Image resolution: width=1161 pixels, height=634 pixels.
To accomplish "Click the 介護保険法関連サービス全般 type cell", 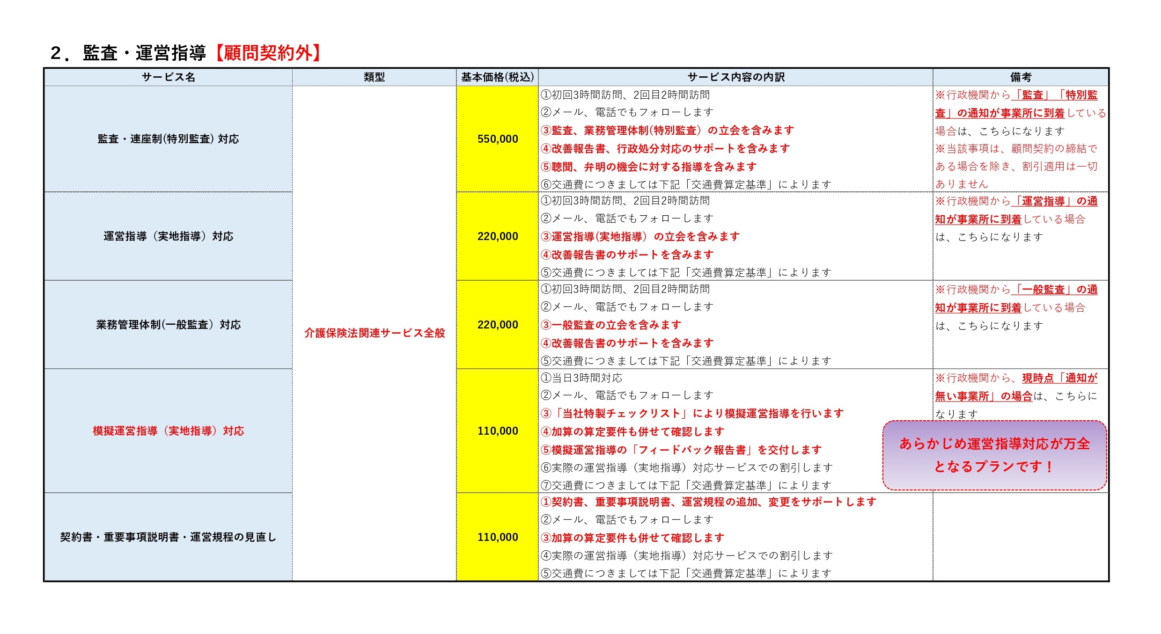I will [375, 333].
